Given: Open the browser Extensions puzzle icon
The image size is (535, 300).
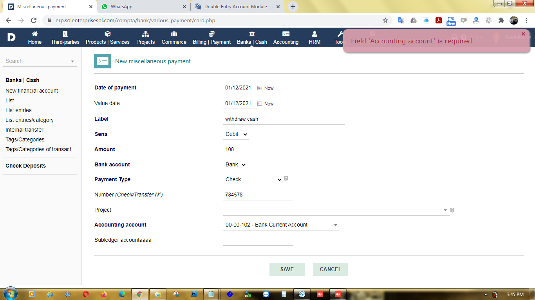Looking at the screenshot, I should coord(501,20).
